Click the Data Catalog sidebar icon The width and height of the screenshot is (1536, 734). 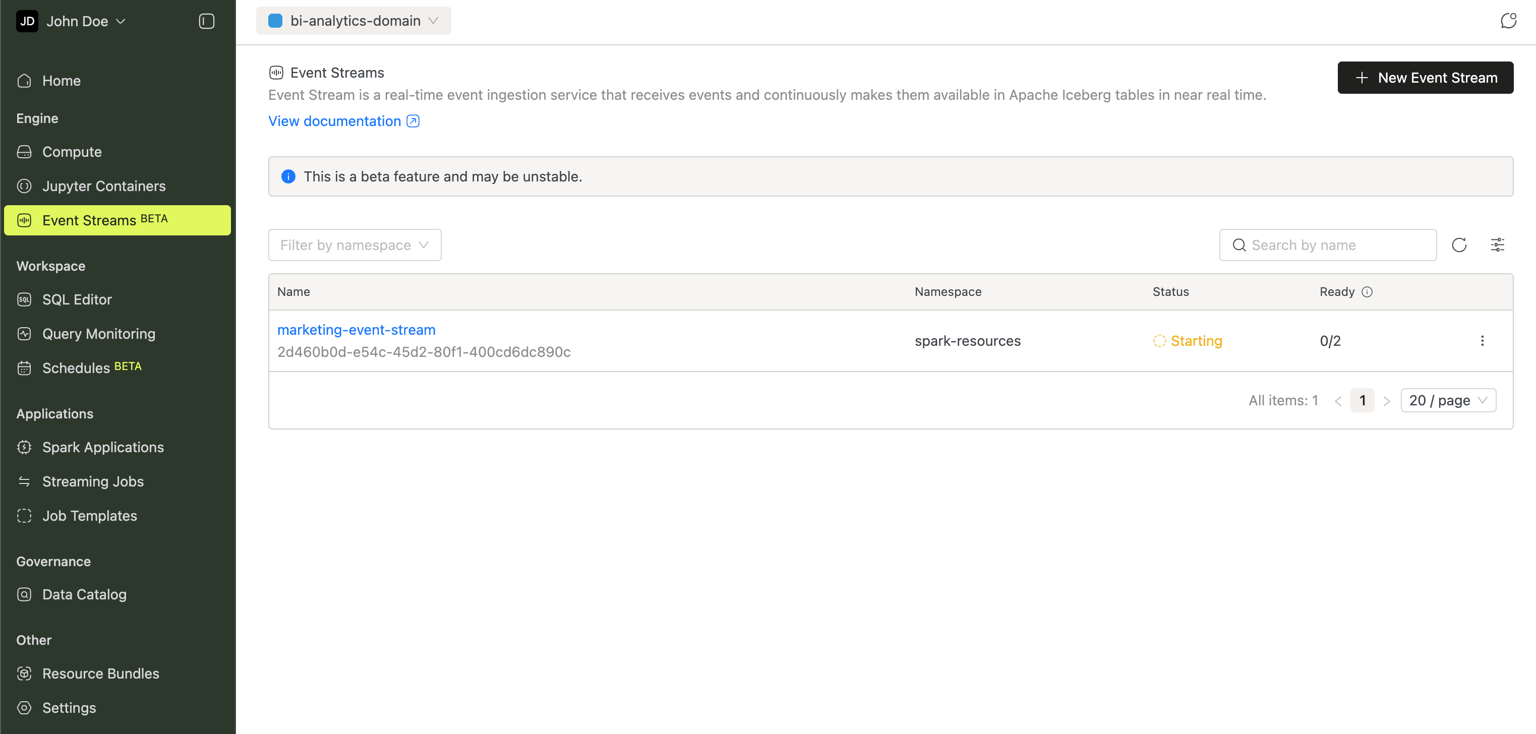click(24, 594)
